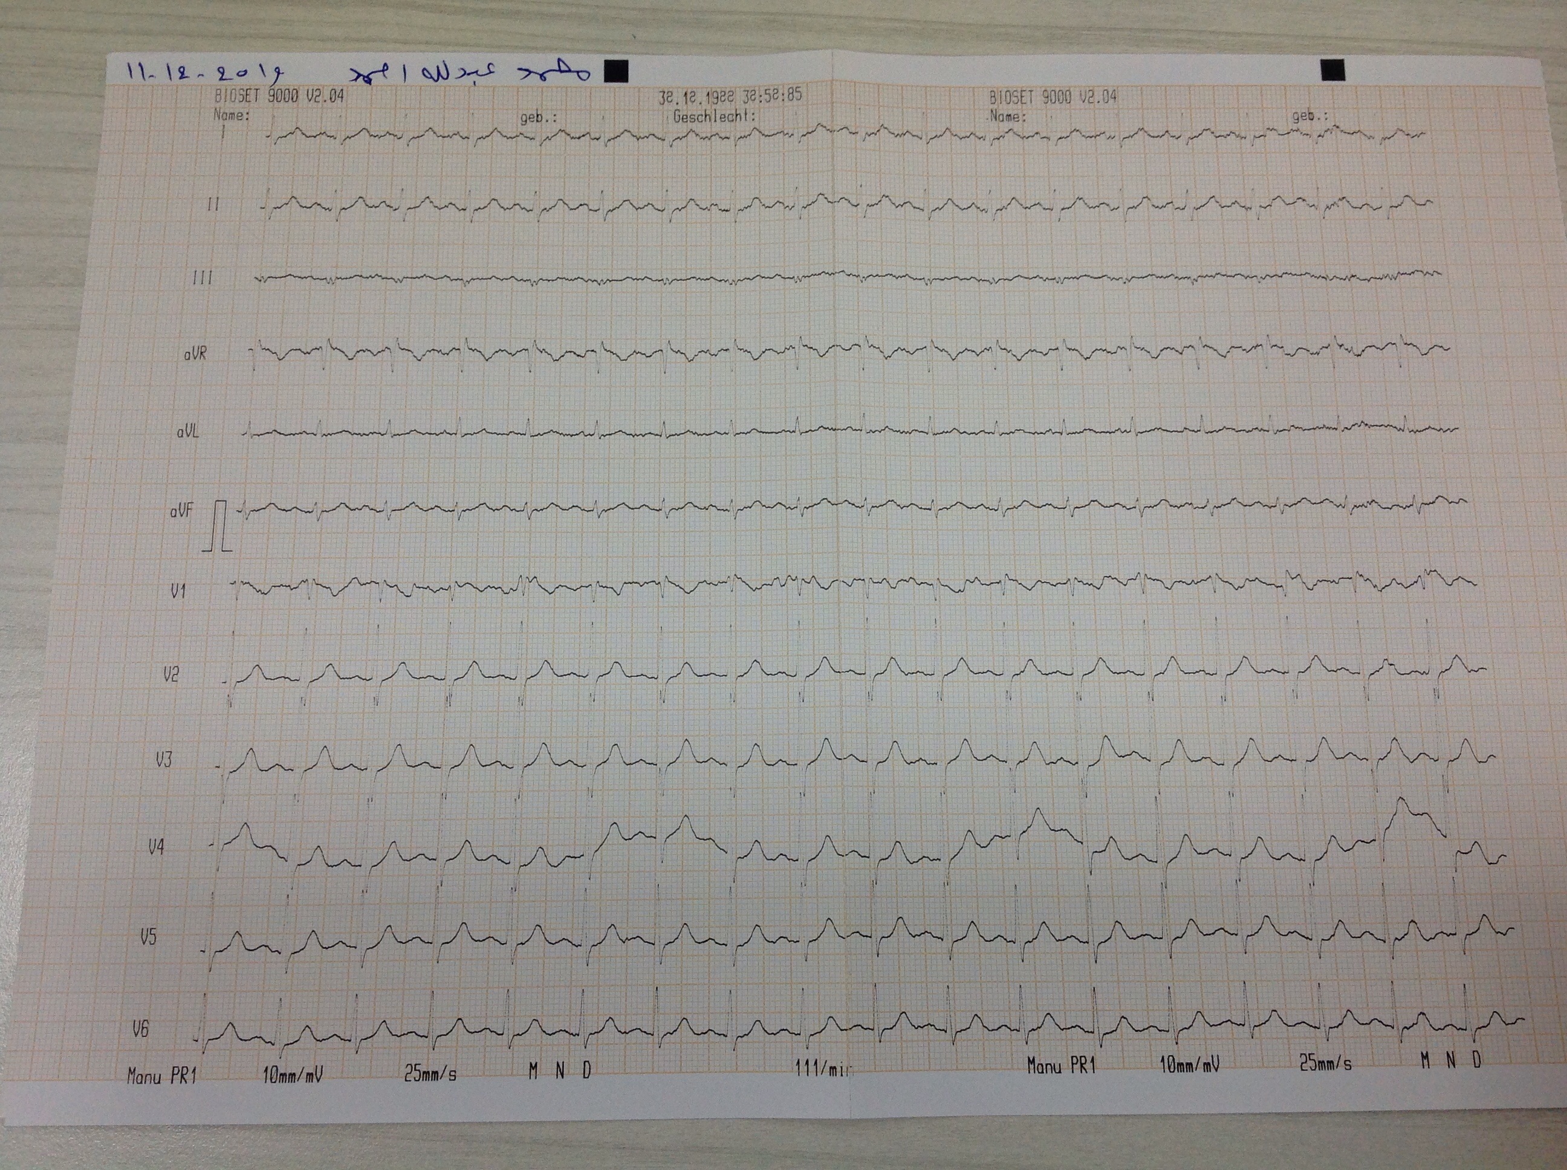This screenshot has height=1170, width=1567.
Task: Select the aVL lead label
Action: pyautogui.click(x=188, y=432)
